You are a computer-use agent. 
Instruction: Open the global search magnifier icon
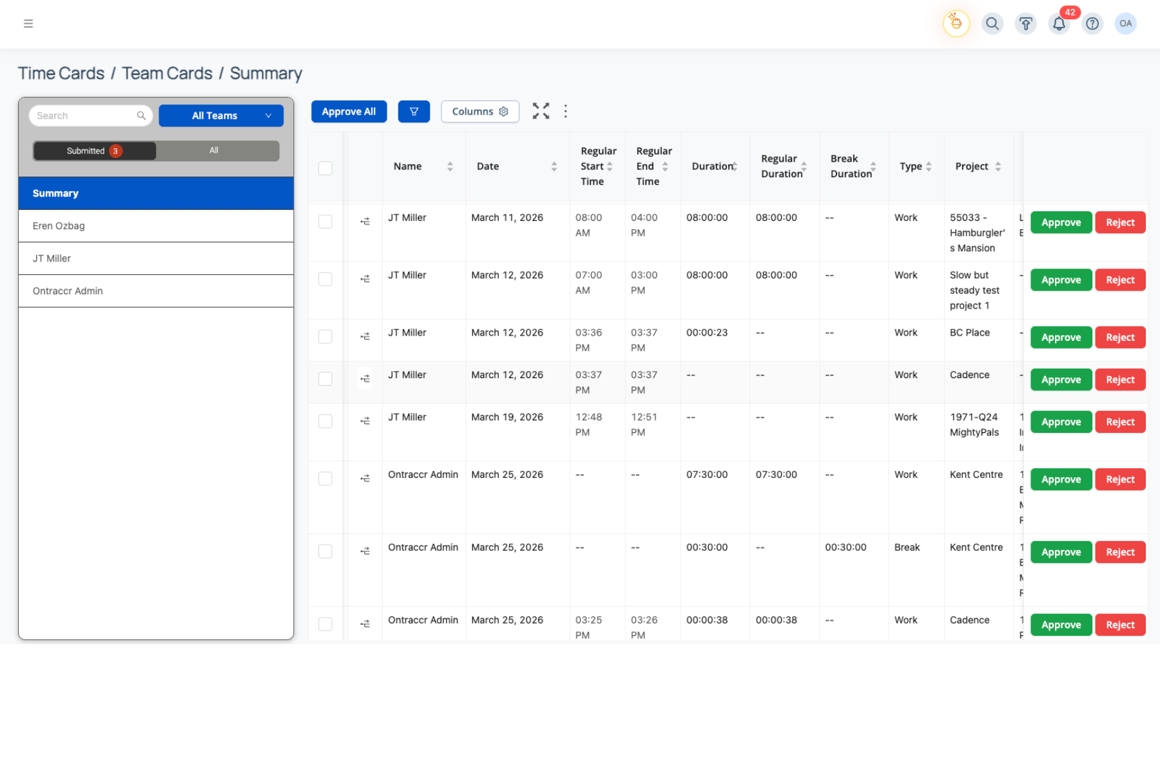992,24
